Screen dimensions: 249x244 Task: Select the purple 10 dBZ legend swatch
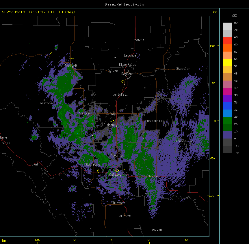(227, 135)
